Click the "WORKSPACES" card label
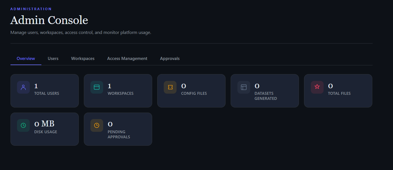 (x=120, y=93)
